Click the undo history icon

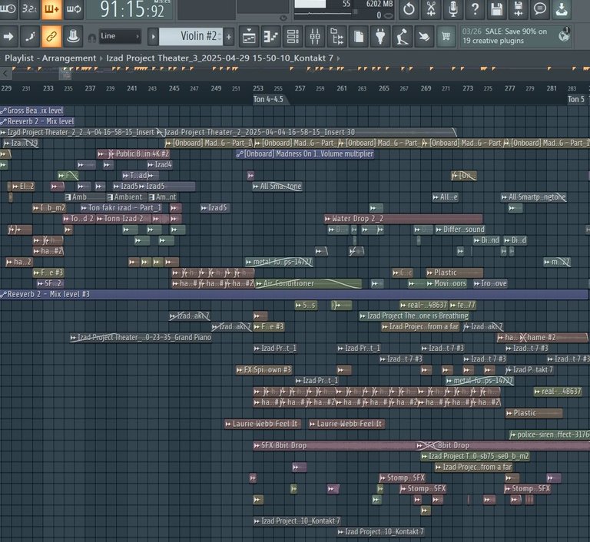coord(409,8)
